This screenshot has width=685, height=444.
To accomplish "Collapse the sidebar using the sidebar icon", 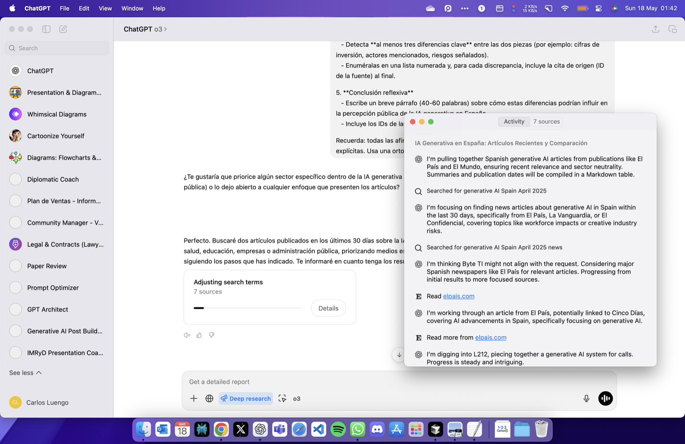I will coord(46,29).
